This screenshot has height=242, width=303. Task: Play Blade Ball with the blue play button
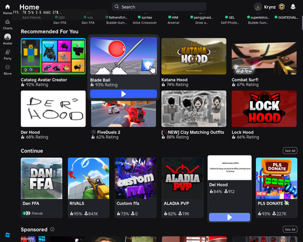point(124,94)
